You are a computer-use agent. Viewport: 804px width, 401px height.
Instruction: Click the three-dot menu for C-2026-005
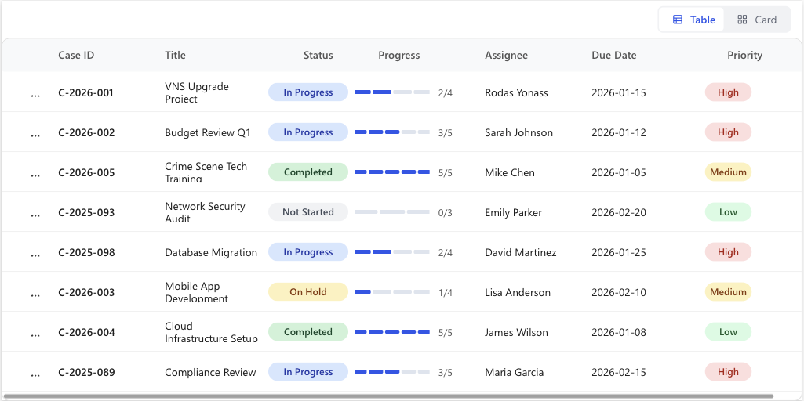[x=35, y=173]
